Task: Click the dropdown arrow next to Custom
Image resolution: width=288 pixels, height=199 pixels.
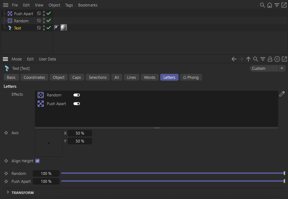Action: point(282,68)
